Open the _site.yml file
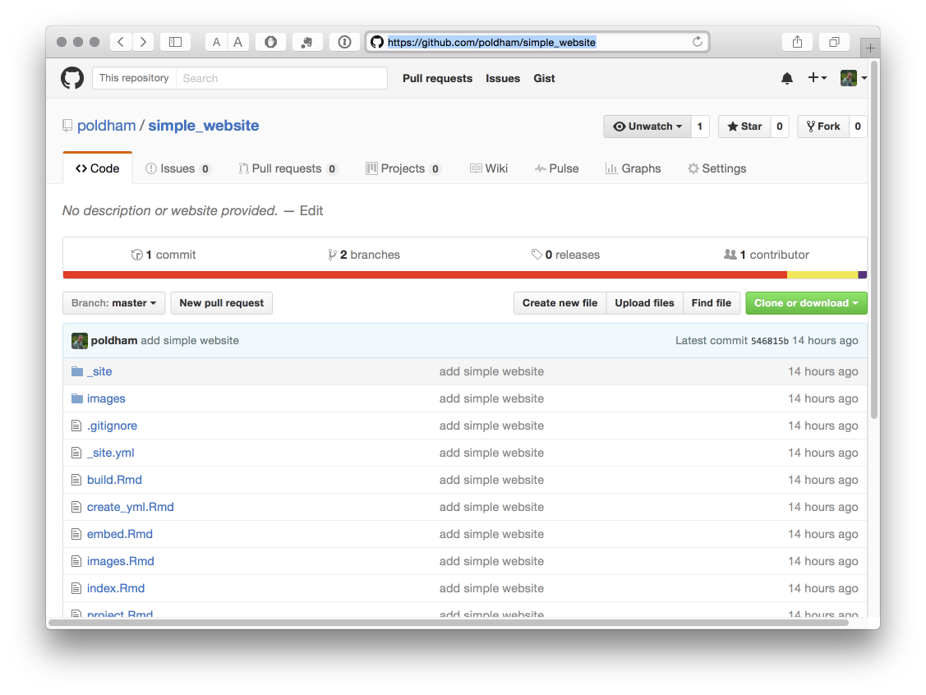This screenshot has height=695, width=926. click(x=110, y=453)
